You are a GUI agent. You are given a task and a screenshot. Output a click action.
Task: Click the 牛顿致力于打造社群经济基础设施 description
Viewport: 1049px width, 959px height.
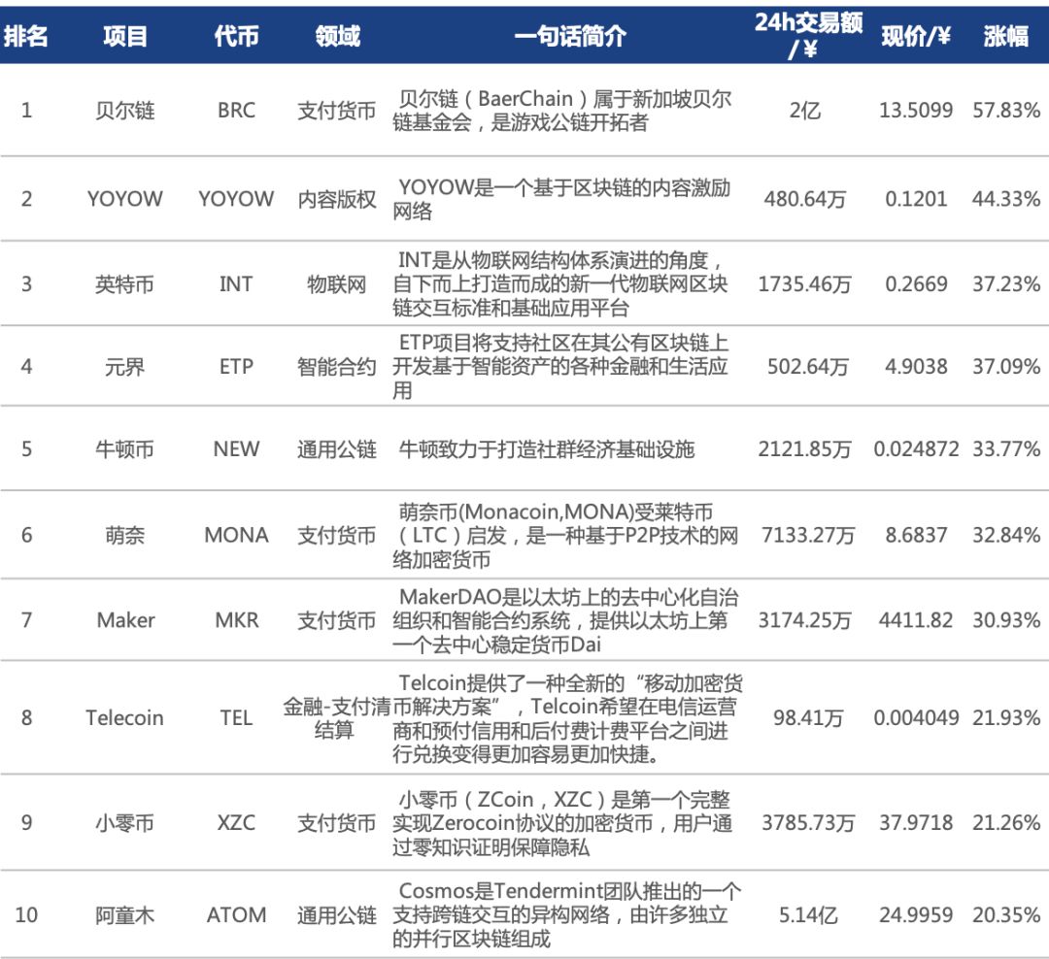(547, 448)
